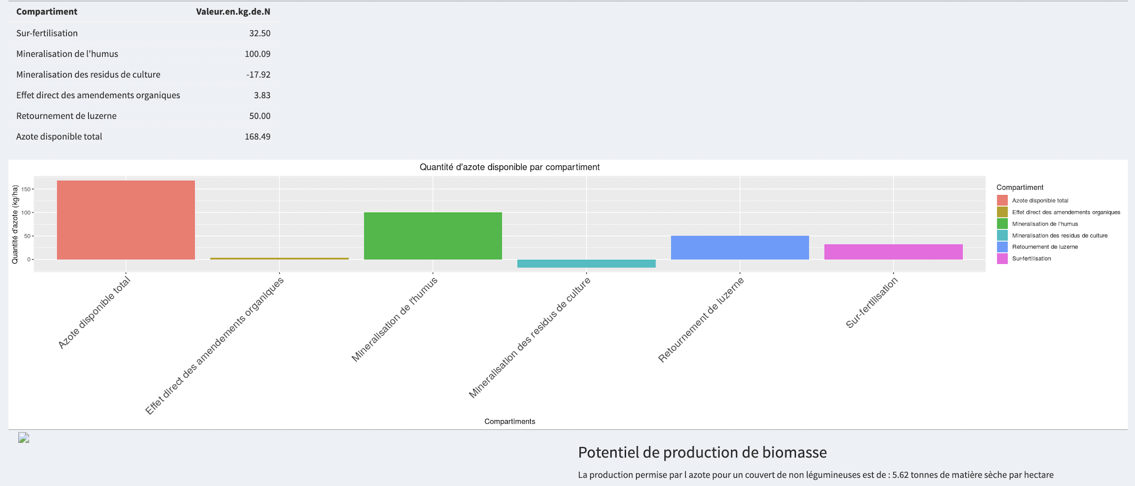The width and height of the screenshot is (1135, 486).
Task: Select the blue Retournement de luzerne legend swatch
Action: [1002, 247]
